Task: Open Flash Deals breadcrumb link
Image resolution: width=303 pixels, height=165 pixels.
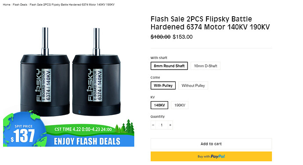Action: (x=20, y=5)
